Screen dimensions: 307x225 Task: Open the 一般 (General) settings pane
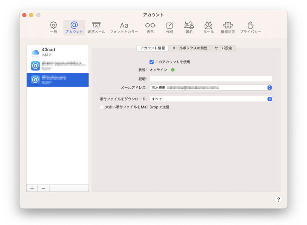pos(54,28)
